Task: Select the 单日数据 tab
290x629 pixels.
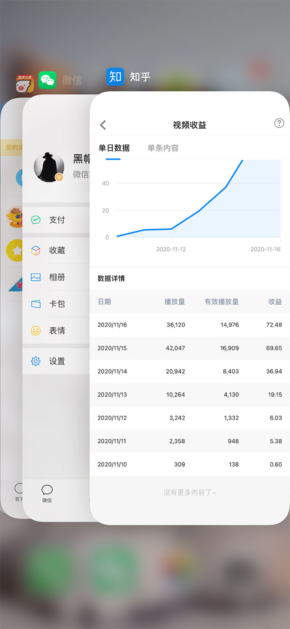Action: click(x=114, y=148)
